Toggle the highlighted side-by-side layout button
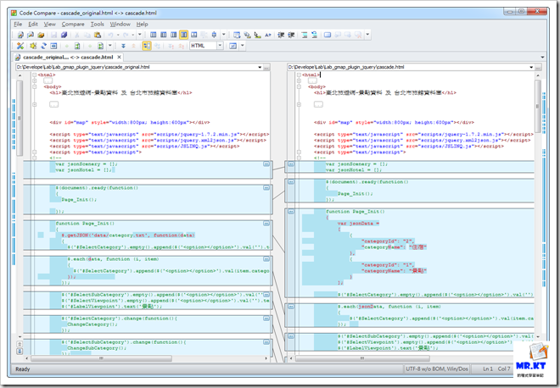The width and height of the screenshot is (560, 388). (x=184, y=35)
